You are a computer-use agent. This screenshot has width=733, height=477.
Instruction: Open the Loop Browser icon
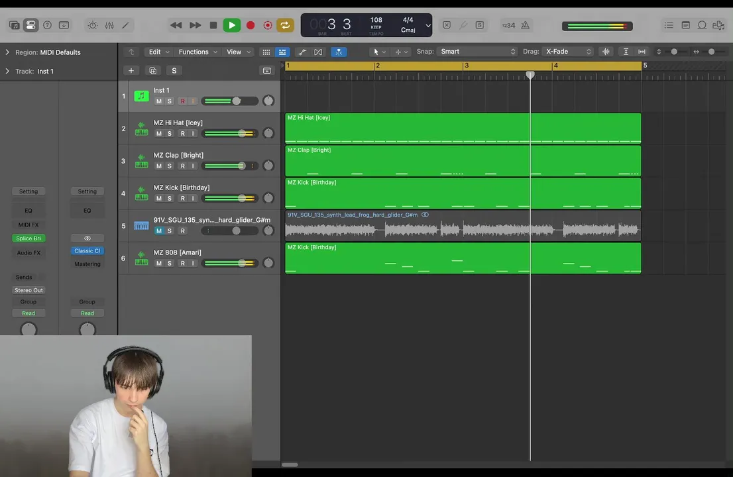point(702,25)
